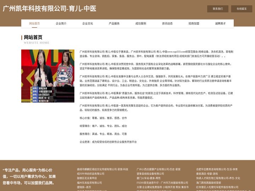
Task: Open the 在线留言 button
Action: click(x=242, y=9)
